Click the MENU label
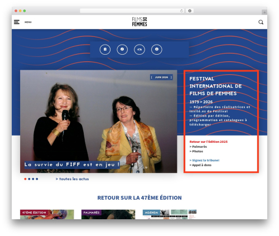This screenshot has height=236, width=279. point(28,22)
